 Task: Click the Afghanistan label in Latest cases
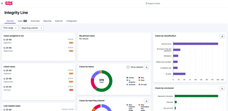tap(8, 82)
